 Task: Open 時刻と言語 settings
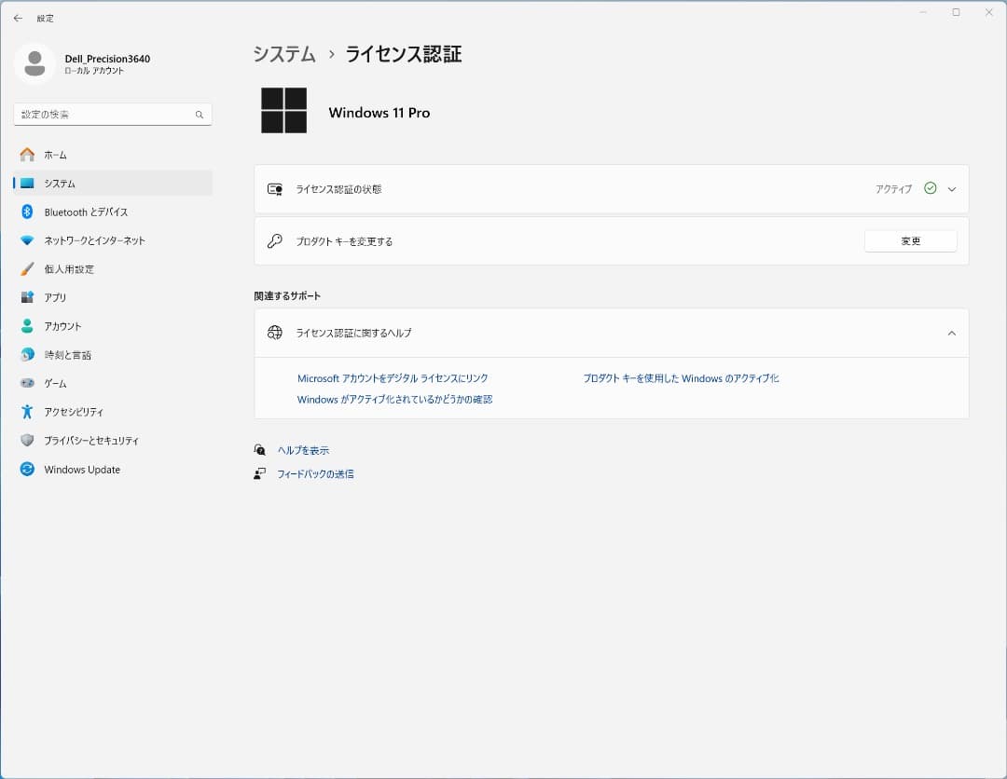(x=28, y=354)
